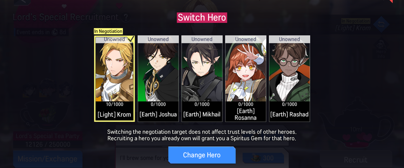Click the In Negotiation yellow label
This screenshot has height=168, width=404.
(x=108, y=31)
